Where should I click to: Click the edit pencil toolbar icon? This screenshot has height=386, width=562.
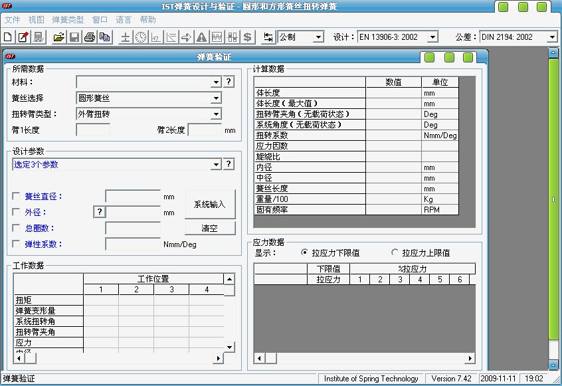pyautogui.click(x=23, y=37)
